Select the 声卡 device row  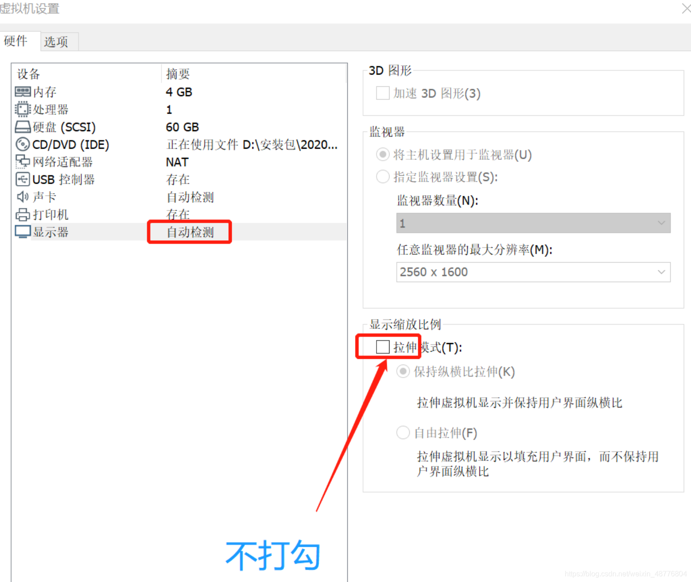pos(180,197)
